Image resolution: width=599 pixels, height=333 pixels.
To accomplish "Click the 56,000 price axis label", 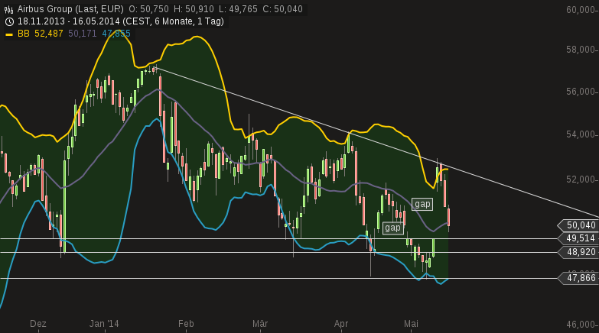I will (581, 92).
